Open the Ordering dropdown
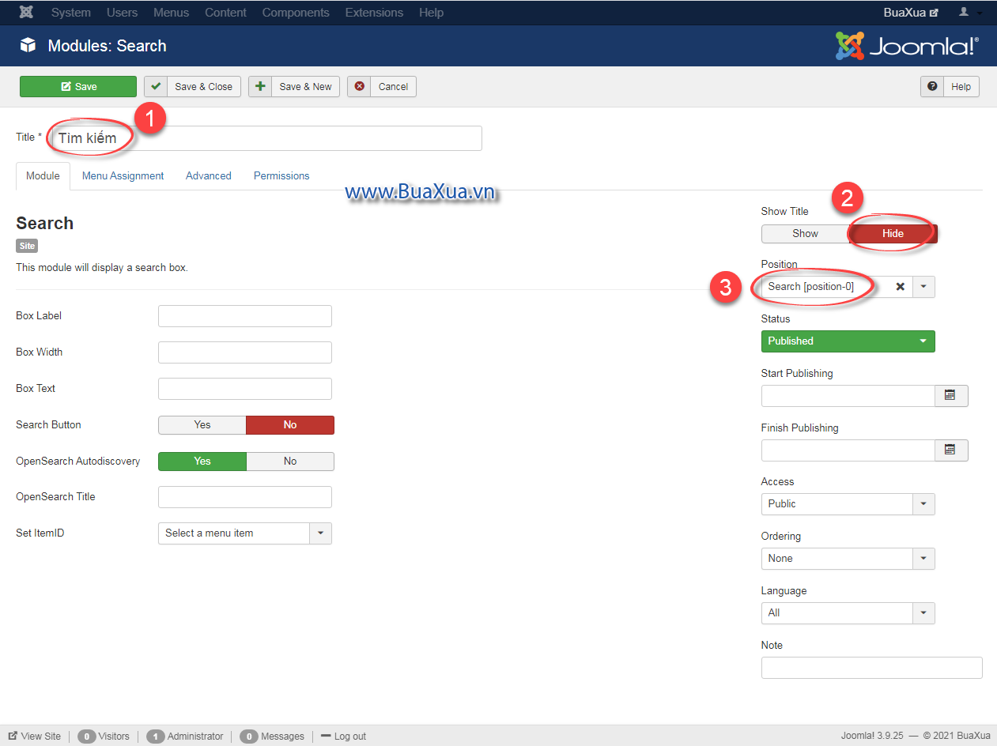Screen dimensions: 997x746 coord(848,559)
